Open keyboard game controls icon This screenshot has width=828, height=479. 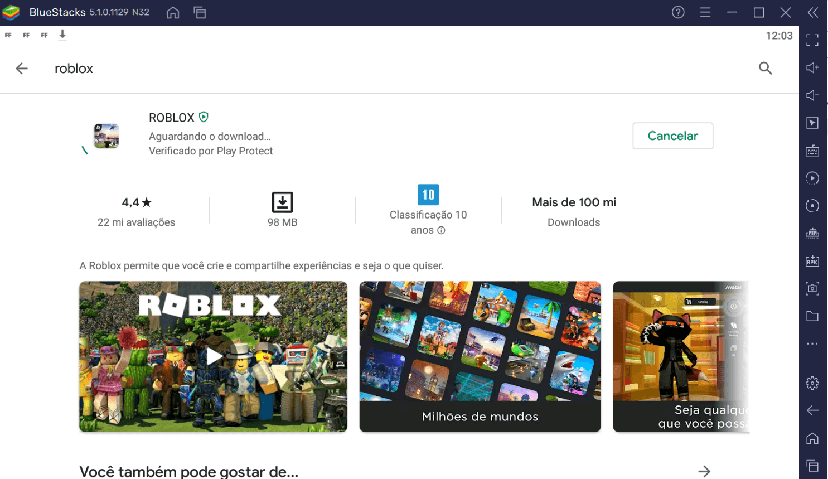point(812,151)
